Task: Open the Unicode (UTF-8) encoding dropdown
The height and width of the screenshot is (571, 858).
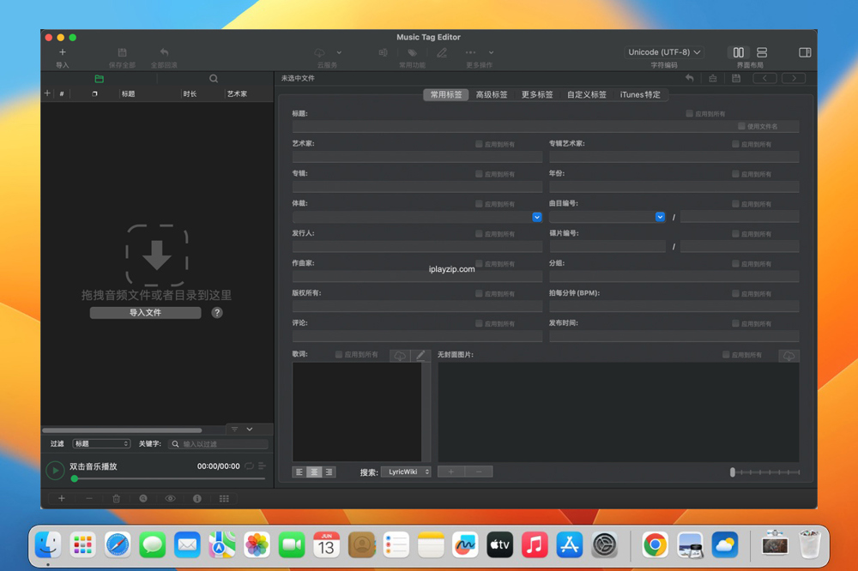Action: [664, 52]
